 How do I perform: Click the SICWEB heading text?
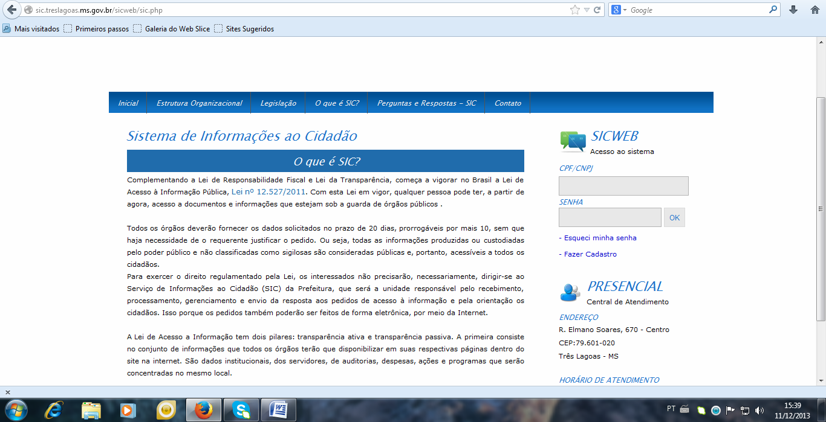pos(614,136)
